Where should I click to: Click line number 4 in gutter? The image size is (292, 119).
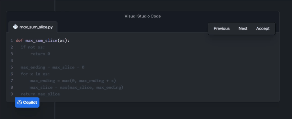coord(12,60)
